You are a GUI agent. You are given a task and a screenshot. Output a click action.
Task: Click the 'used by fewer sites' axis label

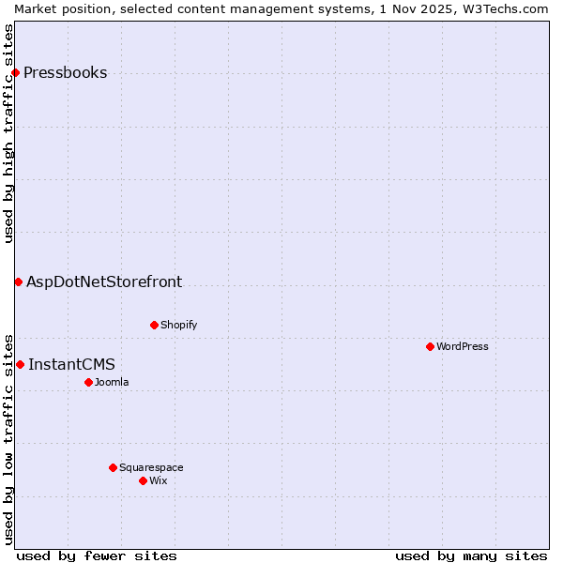tap(97, 555)
